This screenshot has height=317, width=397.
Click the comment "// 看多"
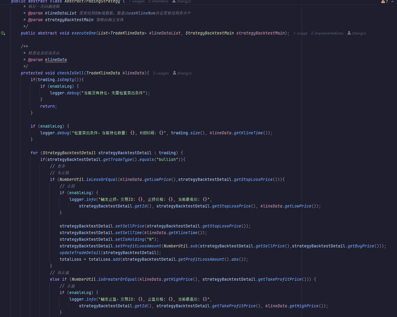pos(58,166)
